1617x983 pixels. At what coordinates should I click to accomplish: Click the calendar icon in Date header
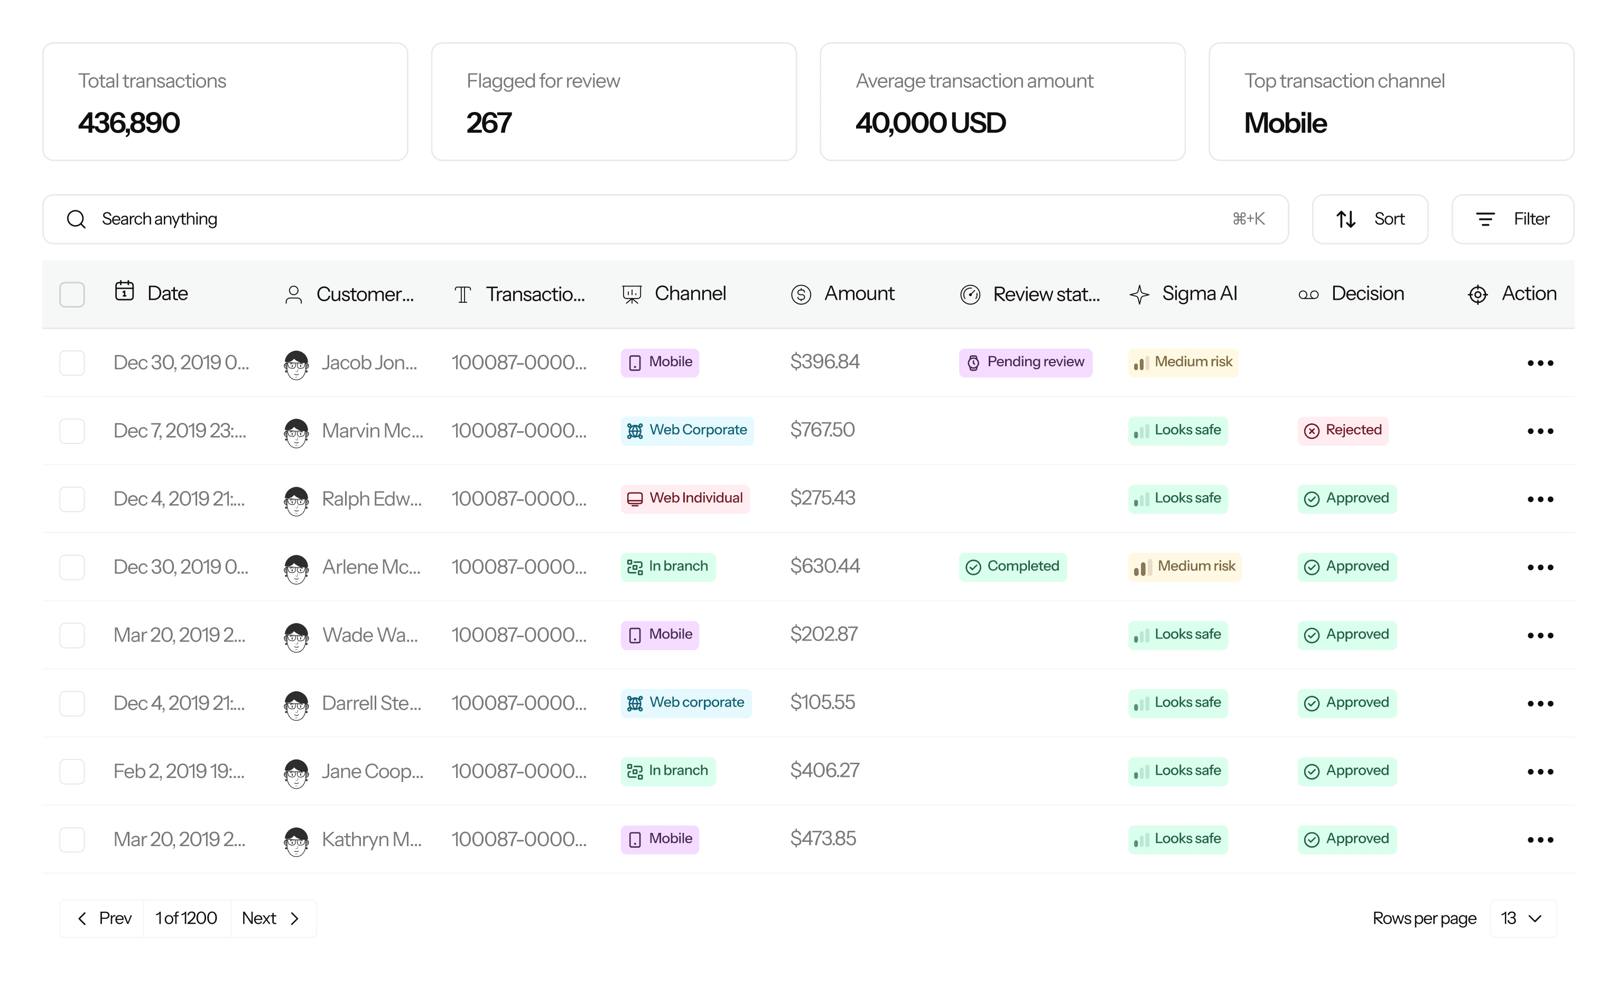click(124, 291)
